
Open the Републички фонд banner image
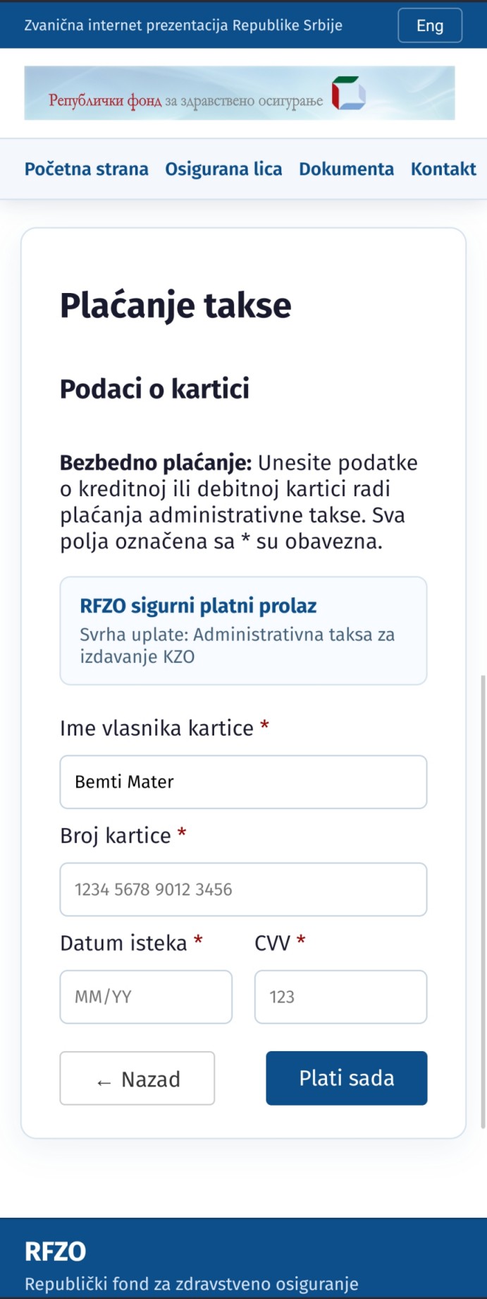(240, 93)
